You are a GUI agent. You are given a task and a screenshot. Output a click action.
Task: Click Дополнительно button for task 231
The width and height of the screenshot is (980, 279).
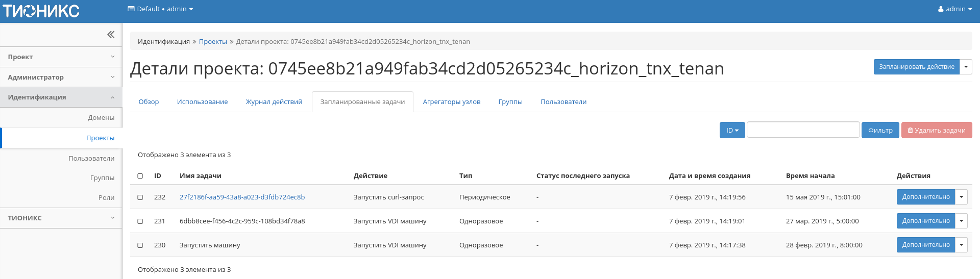point(925,221)
